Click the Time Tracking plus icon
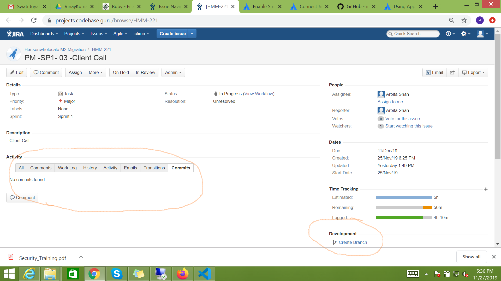Image resolution: width=501 pixels, height=281 pixels. 486,189
